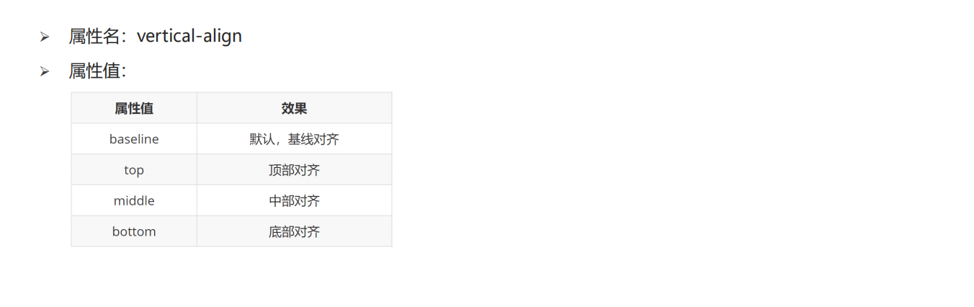Select the baseline cell in the table
The image size is (974, 307).
[134, 139]
